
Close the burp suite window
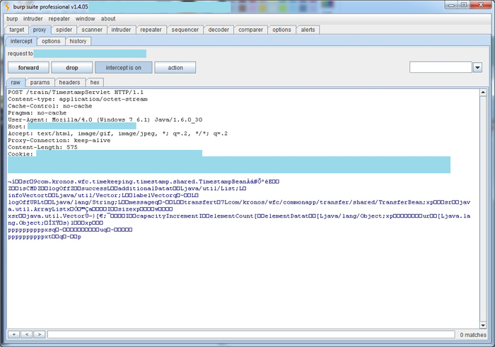click(480, 5)
